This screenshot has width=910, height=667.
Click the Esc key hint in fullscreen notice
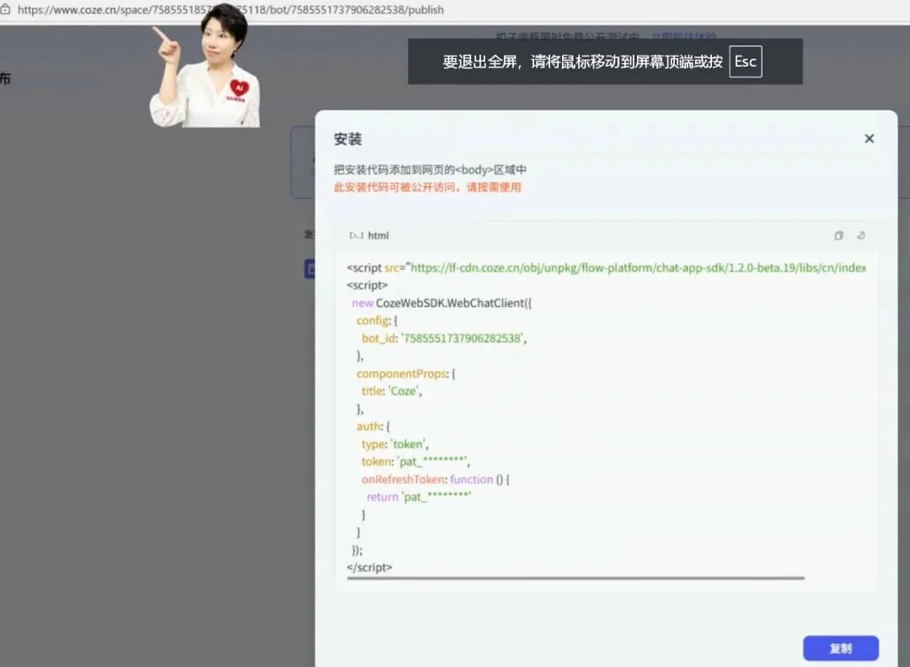pyautogui.click(x=745, y=62)
